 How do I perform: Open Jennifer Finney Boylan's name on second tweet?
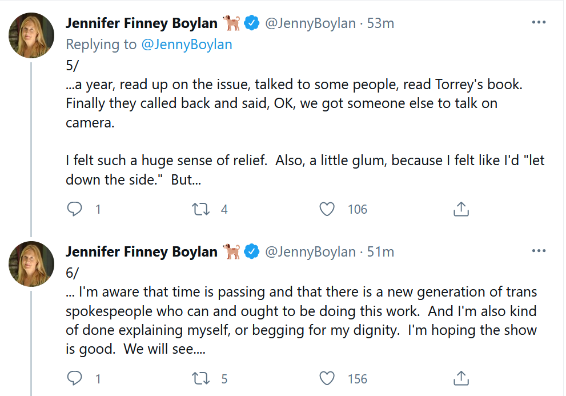[x=142, y=251]
